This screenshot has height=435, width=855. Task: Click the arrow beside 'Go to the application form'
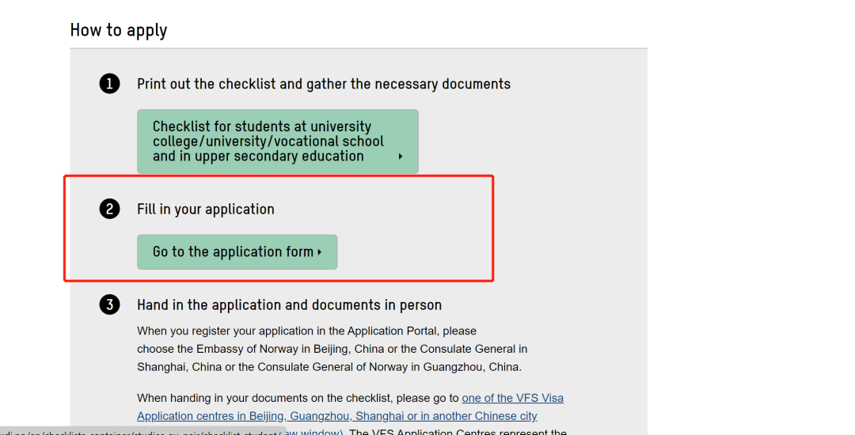pos(320,252)
